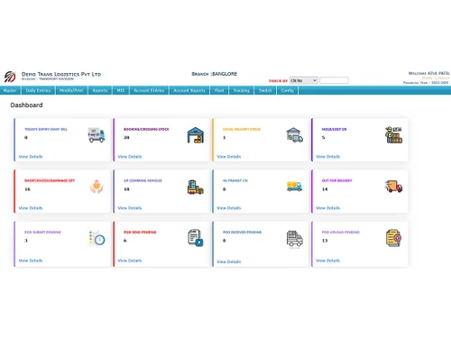This screenshot has width=451, height=338.
Task: Click the In-Transit CN yellow truck icon
Action: pyautogui.click(x=295, y=187)
